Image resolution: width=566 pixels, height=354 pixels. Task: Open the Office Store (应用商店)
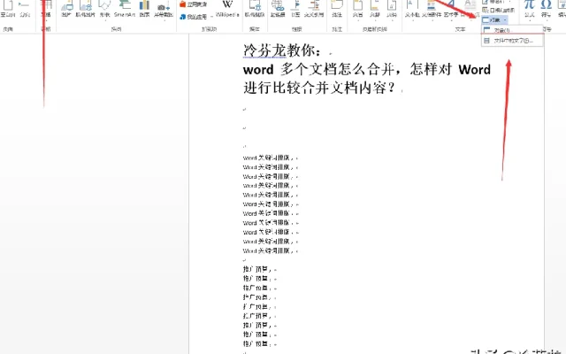coord(194,4)
